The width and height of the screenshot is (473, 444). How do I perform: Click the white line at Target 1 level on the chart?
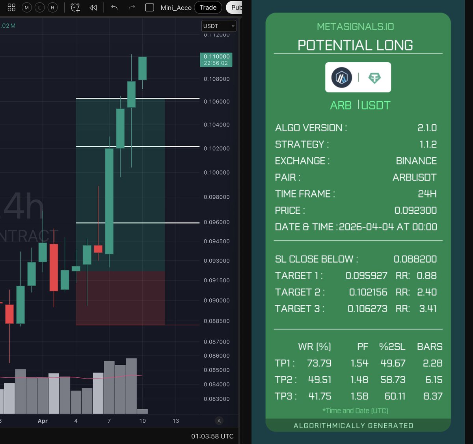coord(138,223)
